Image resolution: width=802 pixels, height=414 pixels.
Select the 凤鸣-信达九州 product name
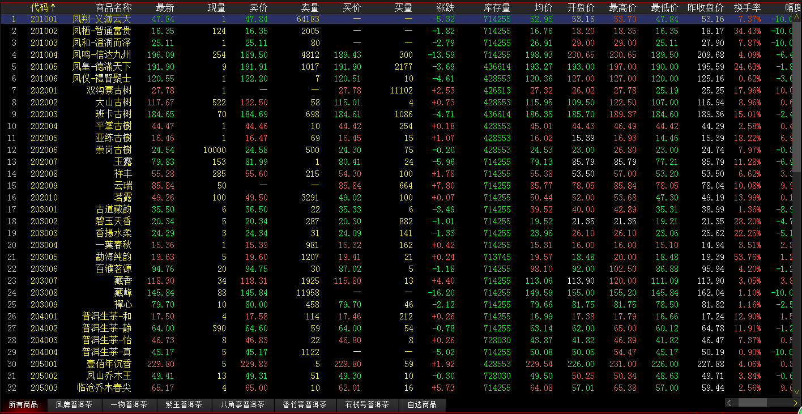tap(103, 55)
